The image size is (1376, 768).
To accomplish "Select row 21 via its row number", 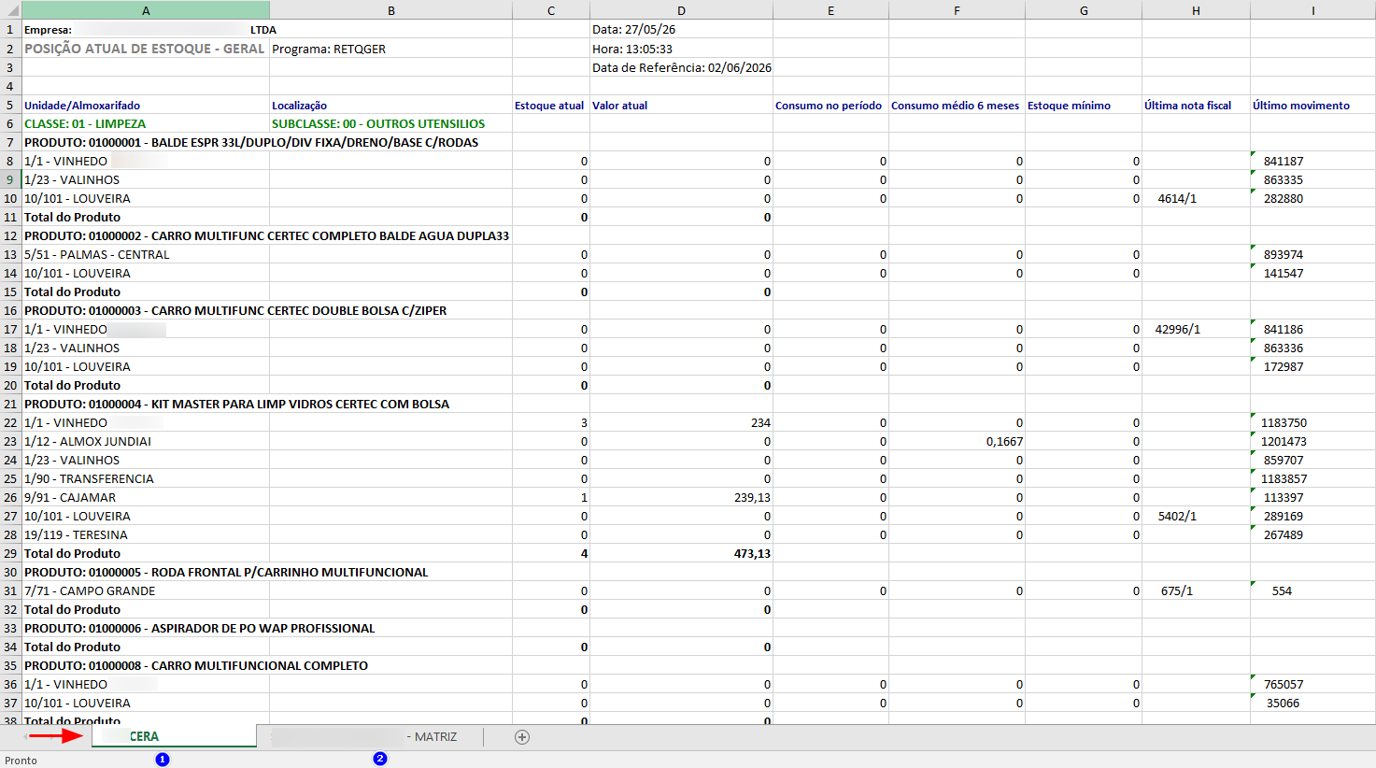I will coord(10,404).
